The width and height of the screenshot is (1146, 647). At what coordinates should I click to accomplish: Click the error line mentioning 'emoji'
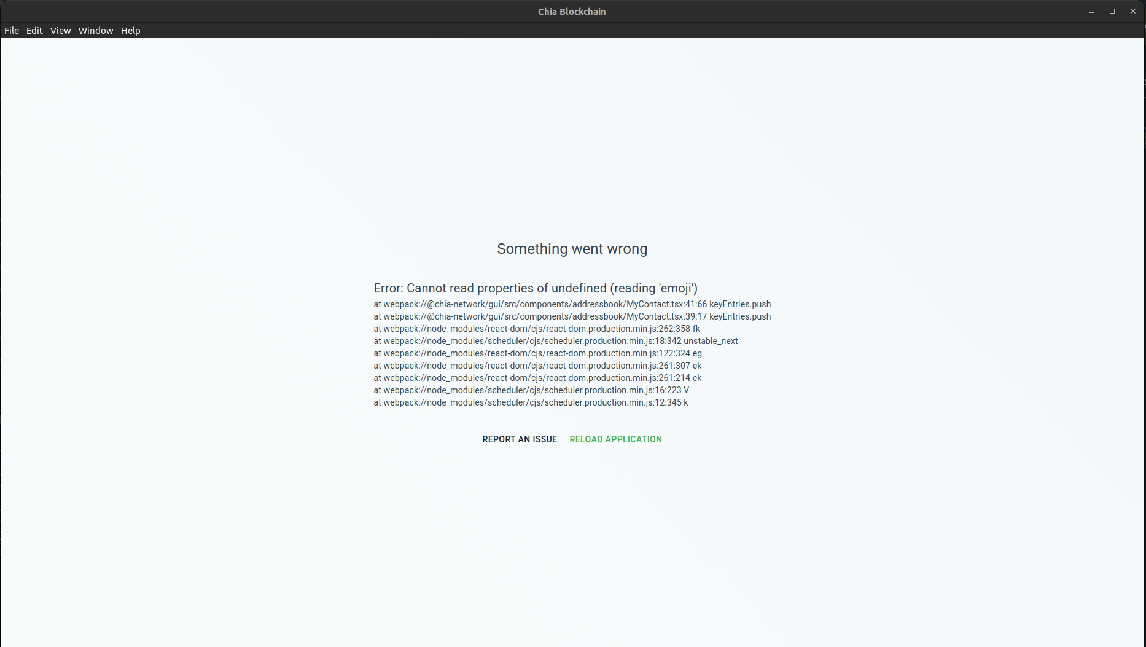tap(536, 288)
